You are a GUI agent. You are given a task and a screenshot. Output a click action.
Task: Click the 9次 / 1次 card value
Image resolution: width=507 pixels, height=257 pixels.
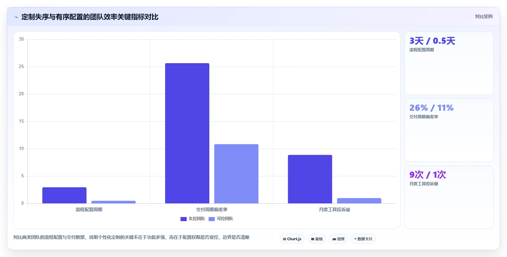pyautogui.click(x=428, y=175)
